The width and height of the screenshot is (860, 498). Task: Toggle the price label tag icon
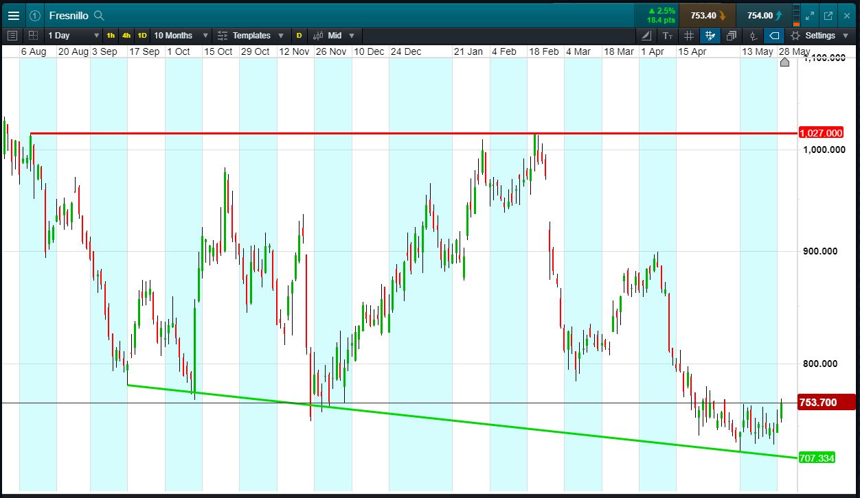point(774,36)
